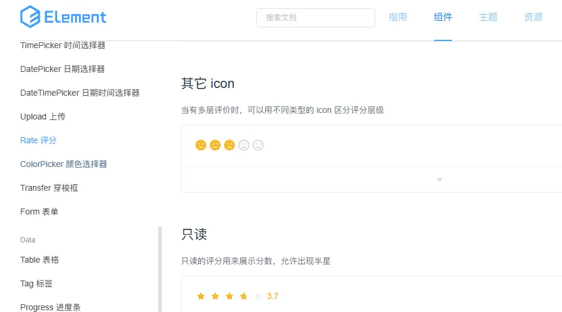
Task: Click the first read-only star
Action: (x=201, y=296)
